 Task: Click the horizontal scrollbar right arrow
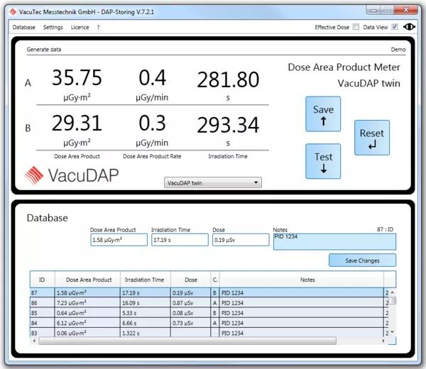[383, 341]
